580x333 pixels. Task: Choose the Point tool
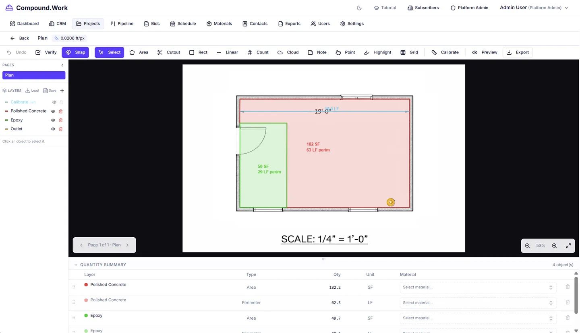(345, 52)
